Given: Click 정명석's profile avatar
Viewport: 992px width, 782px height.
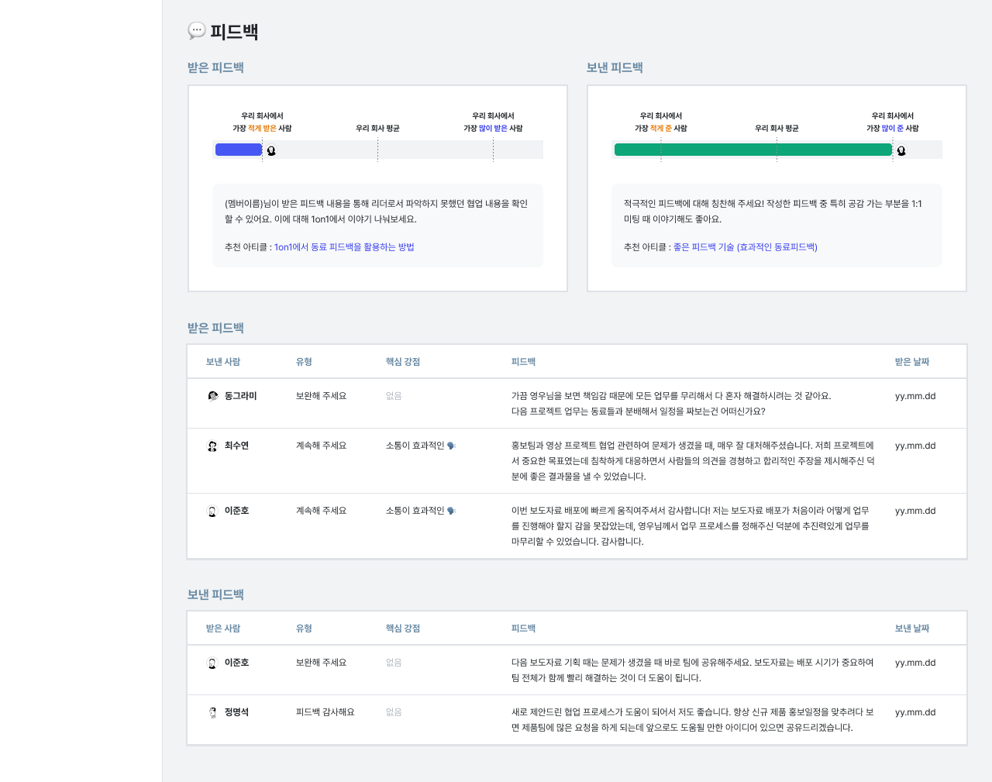Looking at the screenshot, I should 212,711.
